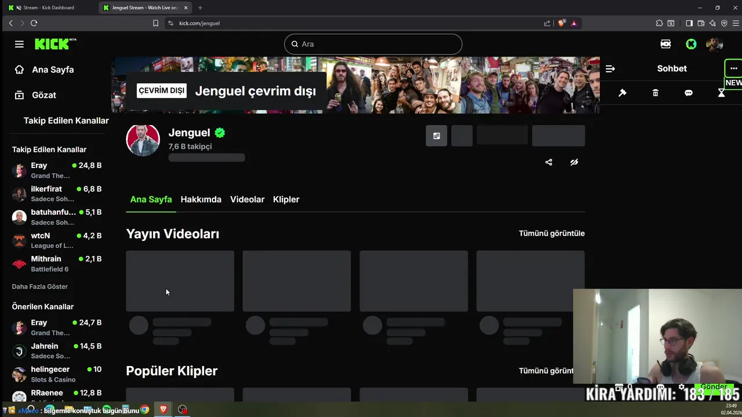Close the Jenguel Stream browser tab
Image resolution: width=742 pixels, height=417 pixels.
(x=185, y=8)
